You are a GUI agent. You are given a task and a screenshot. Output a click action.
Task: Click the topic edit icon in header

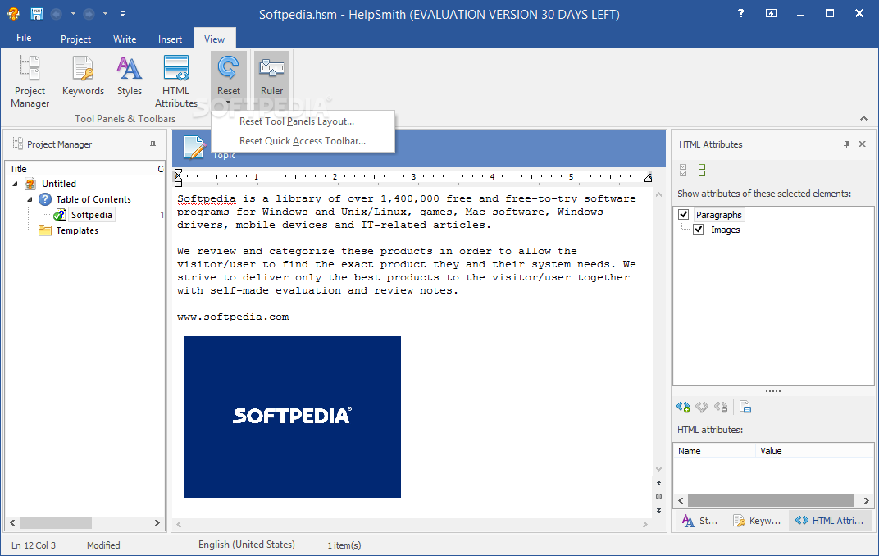tap(194, 147)
